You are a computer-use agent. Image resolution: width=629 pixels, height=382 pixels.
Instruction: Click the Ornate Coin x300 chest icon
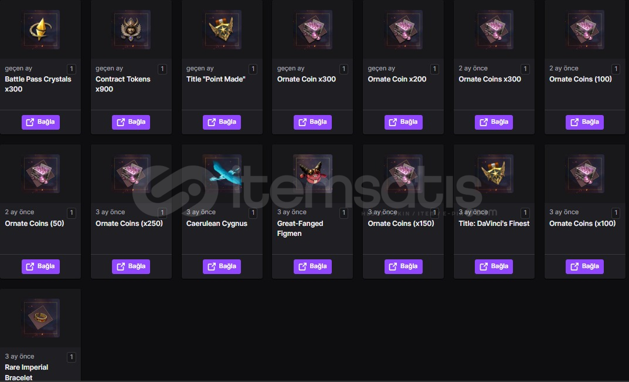pyautogui.click(x=312, y=30)
